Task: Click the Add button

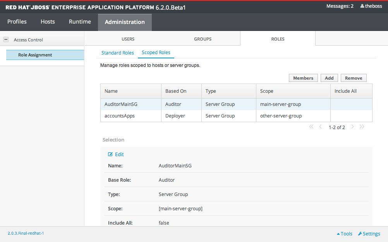Action: tap(329, 78)
